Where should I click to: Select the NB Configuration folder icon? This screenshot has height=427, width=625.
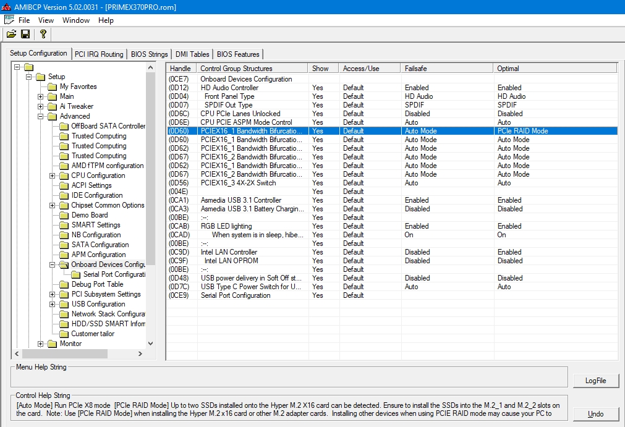64,235
